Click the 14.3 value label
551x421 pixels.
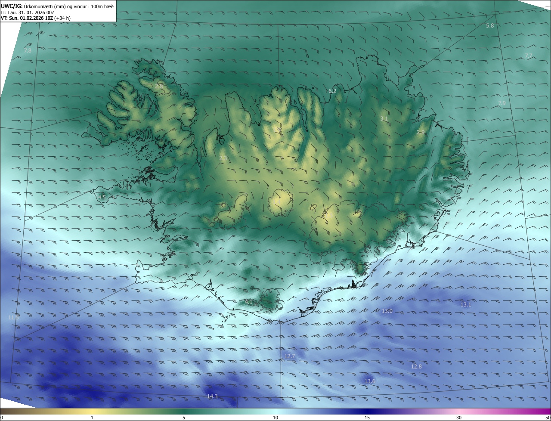212,396
